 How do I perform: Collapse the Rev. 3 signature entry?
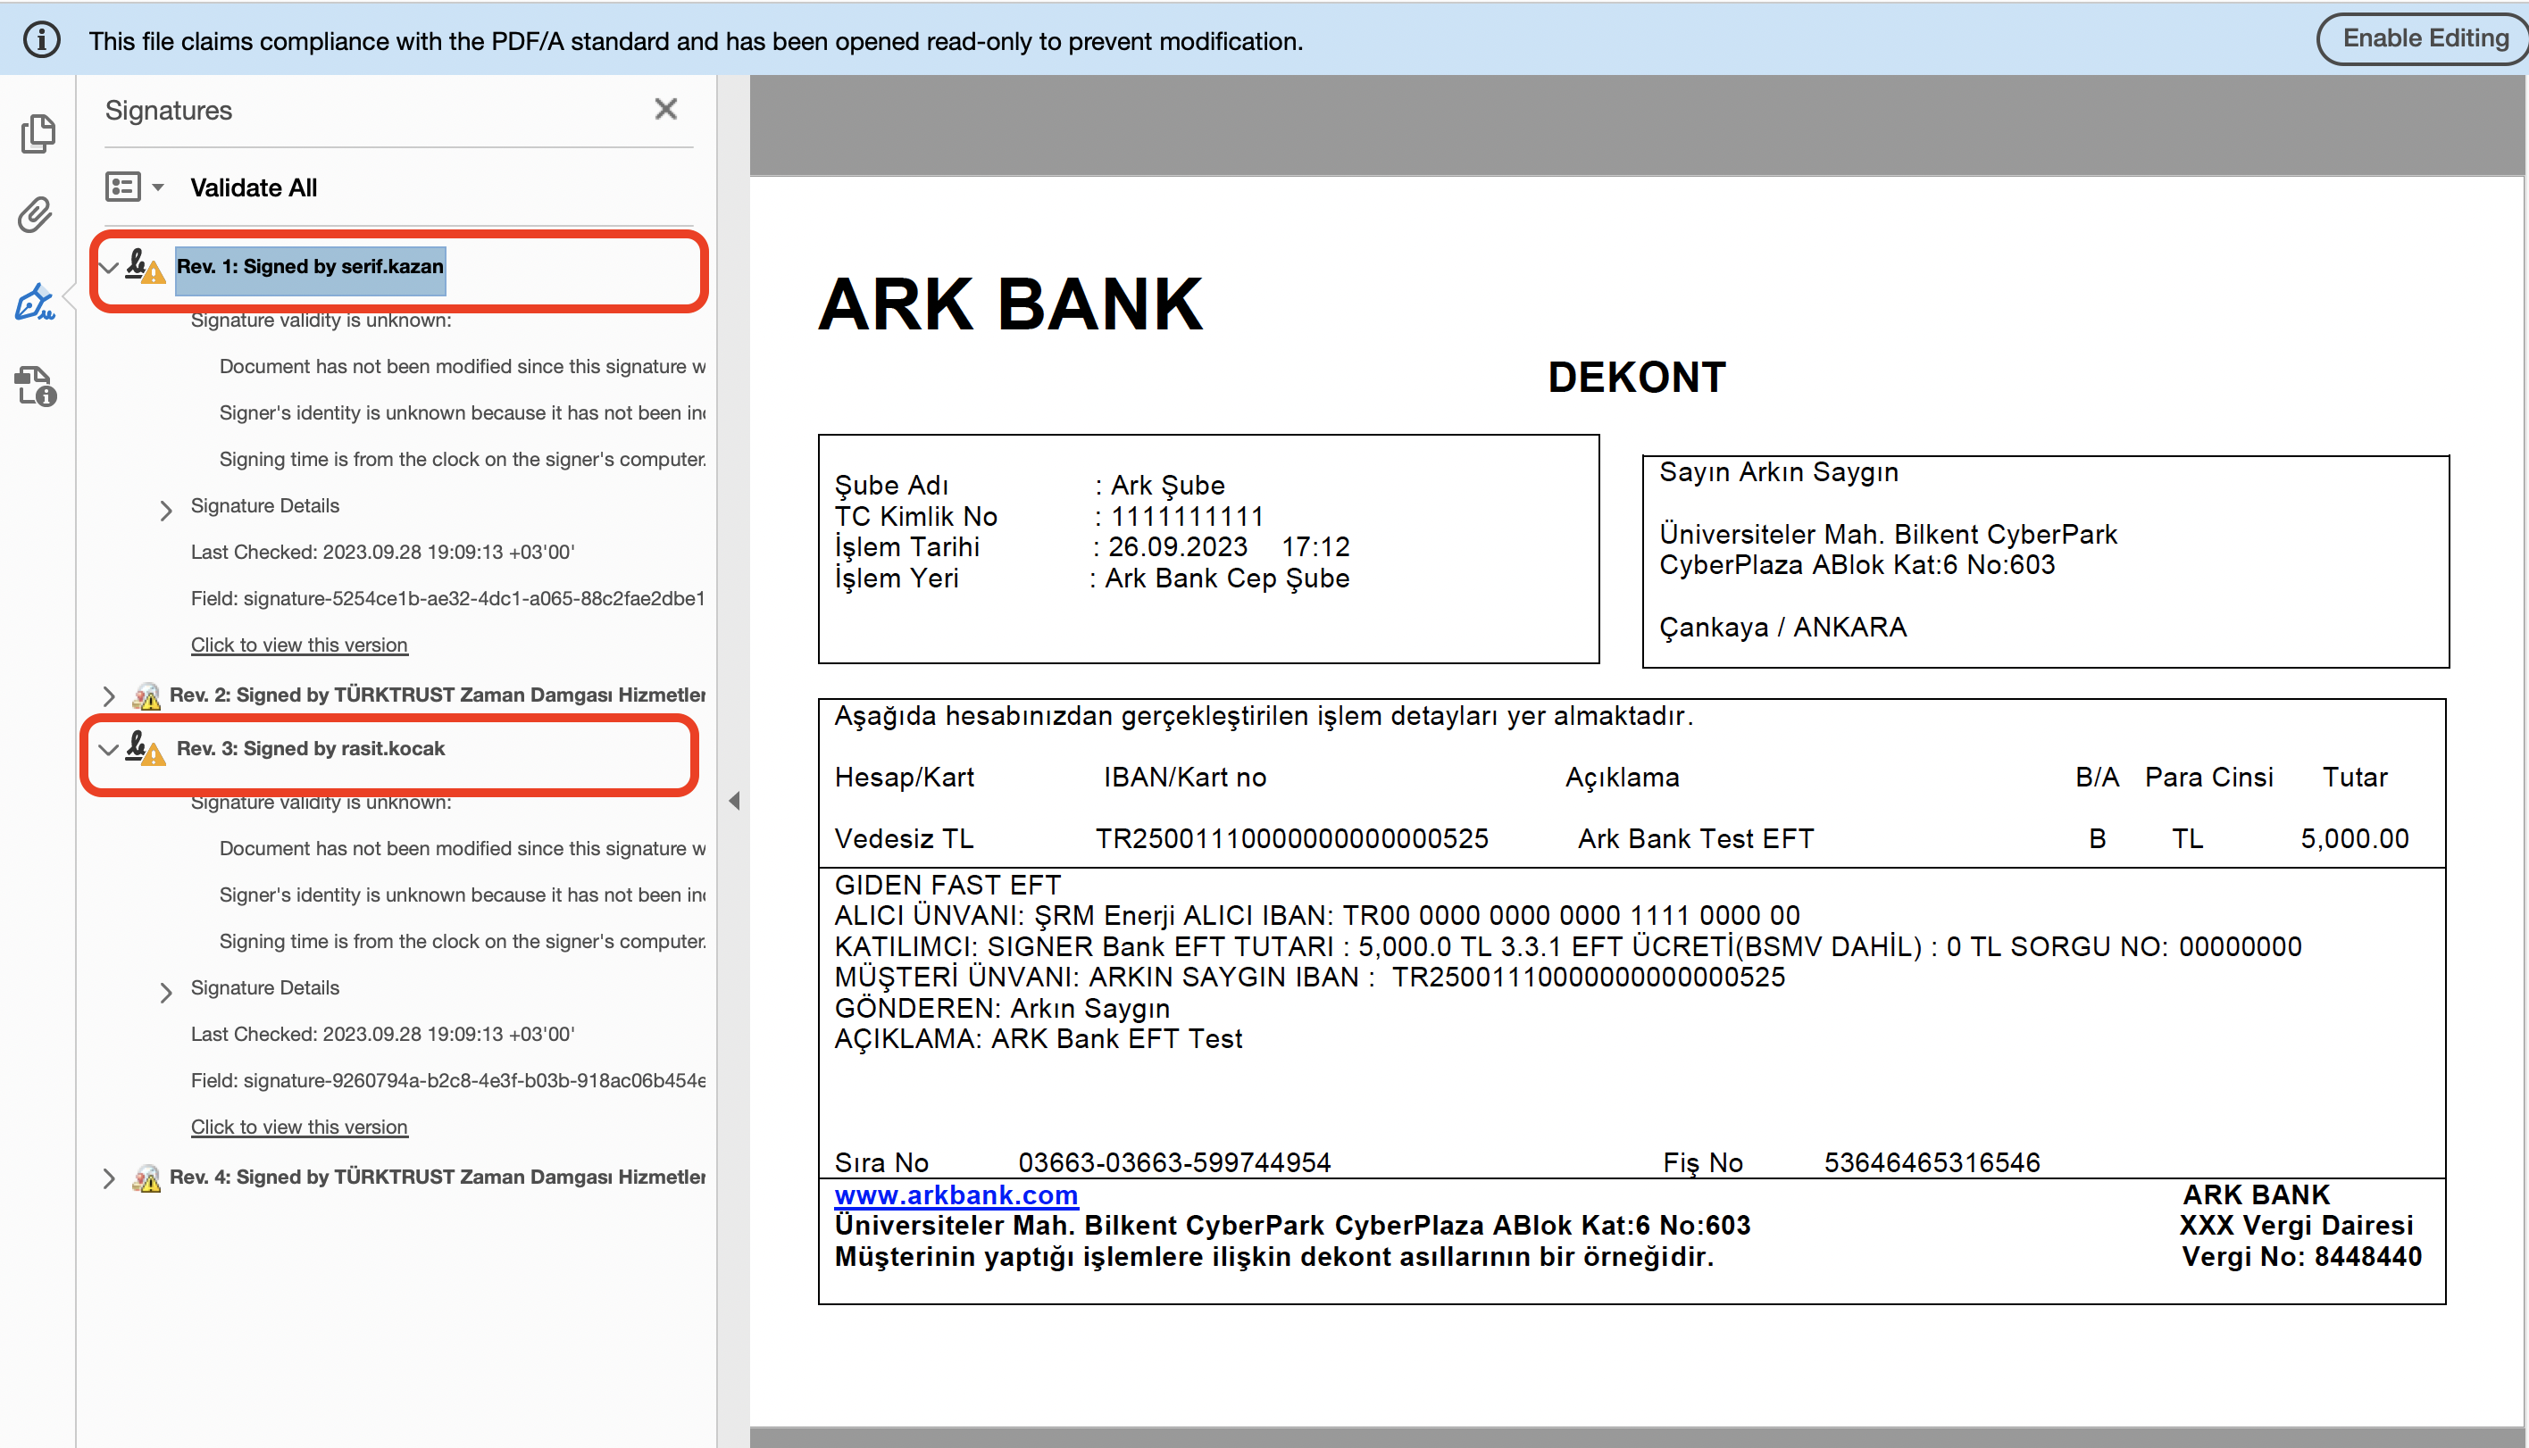[110, 749]
